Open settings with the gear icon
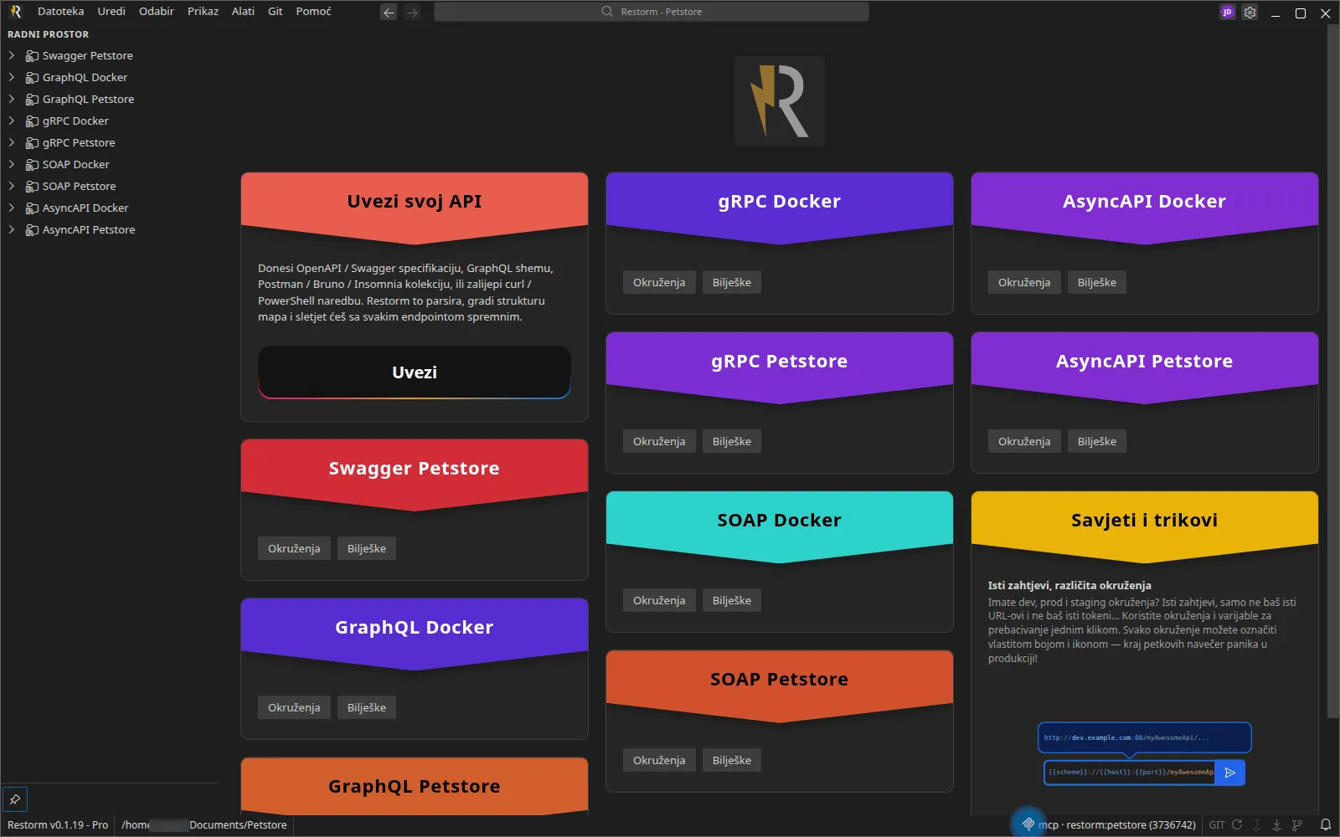This screenshot has height=837, width=1340. point(1250,12)
